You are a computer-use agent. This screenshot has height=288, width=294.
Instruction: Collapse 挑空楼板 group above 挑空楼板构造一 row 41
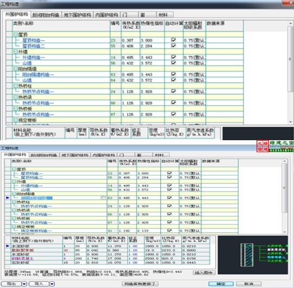(14, 226)
